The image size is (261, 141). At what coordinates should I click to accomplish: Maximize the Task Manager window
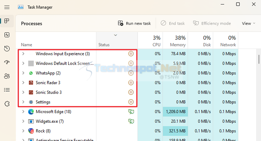pyautogui.click(x=238, y=4)
